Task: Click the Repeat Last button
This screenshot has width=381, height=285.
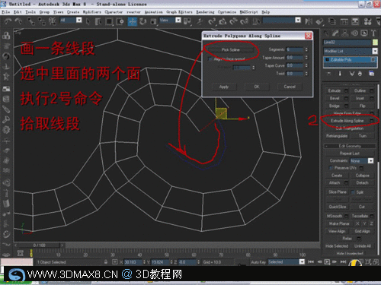Action: point(350,154)
